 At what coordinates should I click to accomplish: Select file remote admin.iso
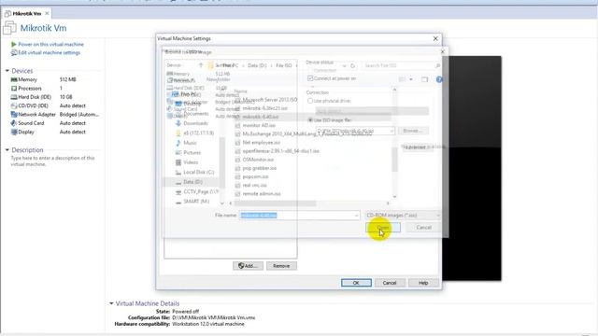click(x=262, y=194)
